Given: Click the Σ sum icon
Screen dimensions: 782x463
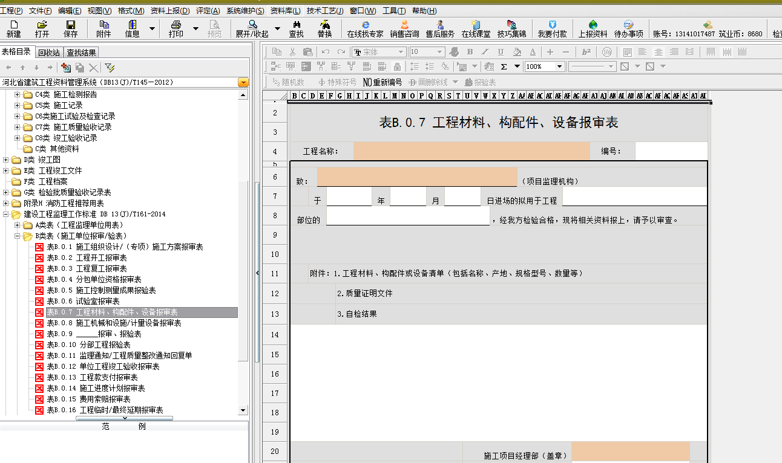Looking at the screenshot, I should click(504, 66).
